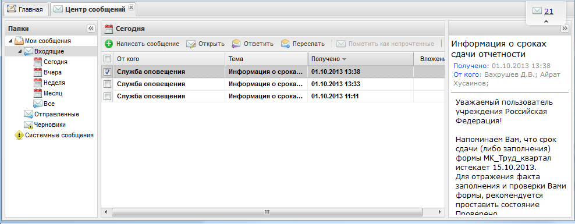This screenshot has height=224, width=575.
Task: Click the Открыть toolbar button
Action: [x=205, y=44]
